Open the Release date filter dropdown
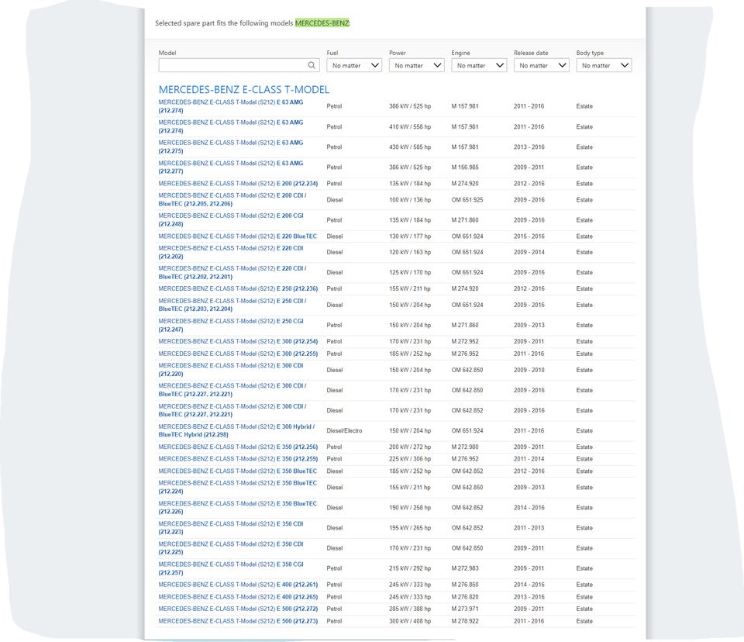The height and width of the screenshot is (642, 744). pyautogui.click(x=542, y=65)
